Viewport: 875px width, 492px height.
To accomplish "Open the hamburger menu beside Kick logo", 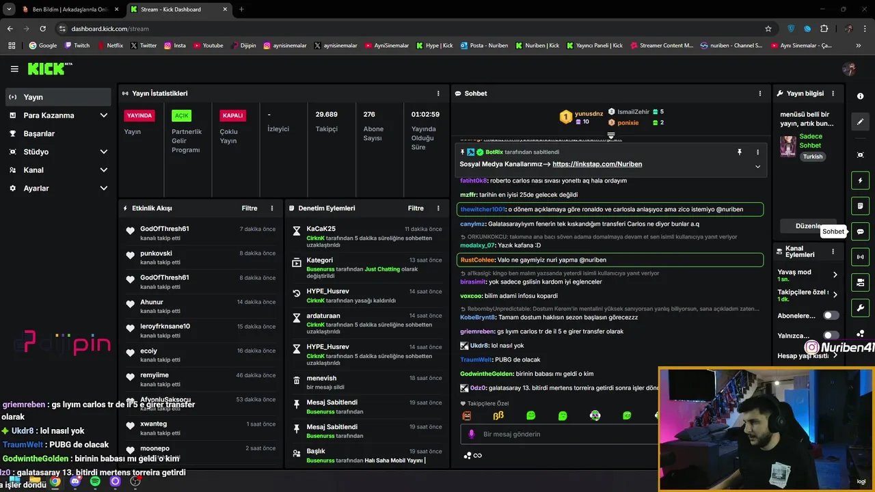I will click(x=14, y=69).
